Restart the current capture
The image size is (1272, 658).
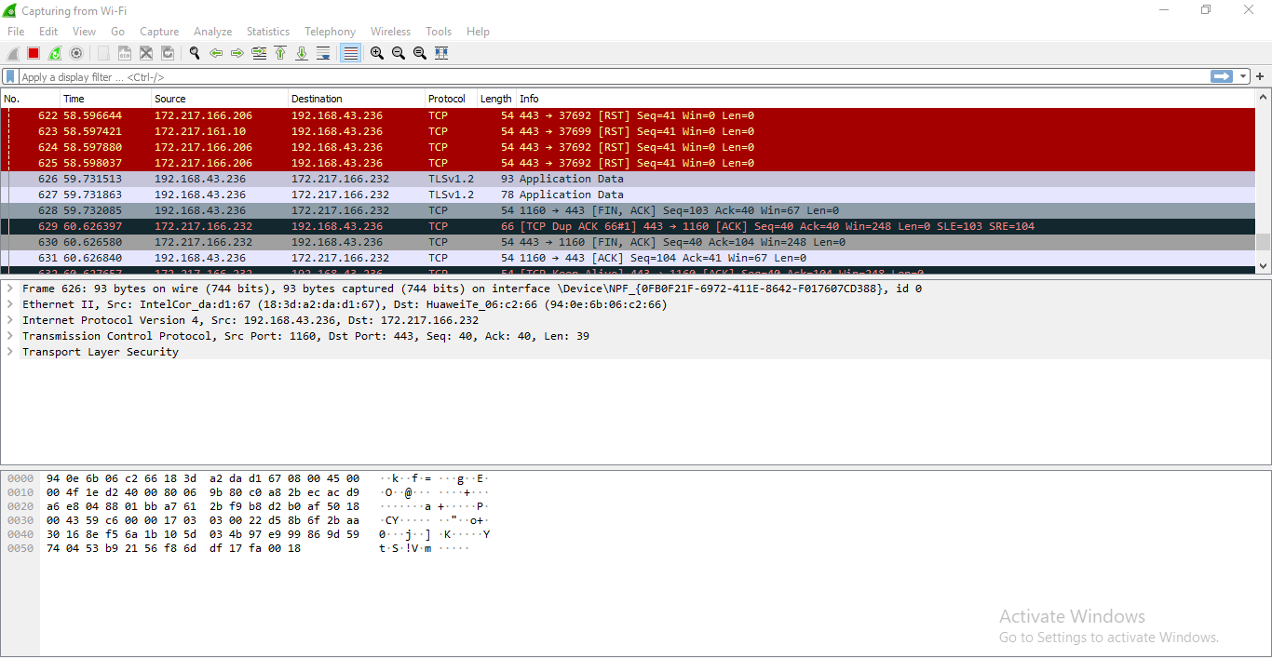click(x=54, y=53)
